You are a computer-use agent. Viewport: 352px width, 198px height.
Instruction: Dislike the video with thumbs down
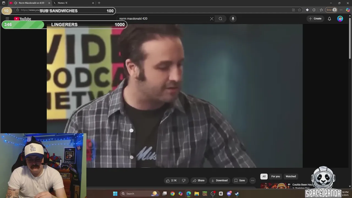(x=184, y=180)
